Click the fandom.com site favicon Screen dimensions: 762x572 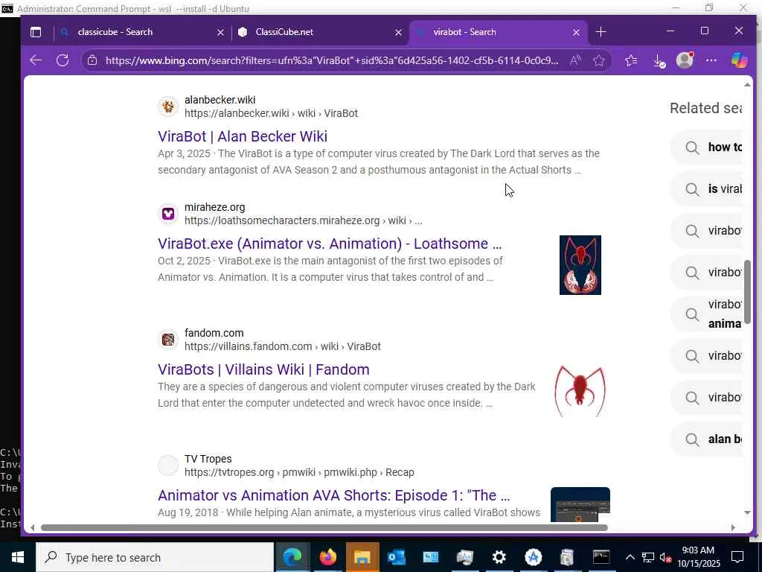click(x=168, y=340)
